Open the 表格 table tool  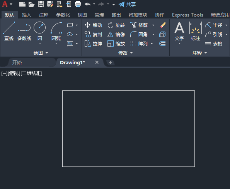213,43
